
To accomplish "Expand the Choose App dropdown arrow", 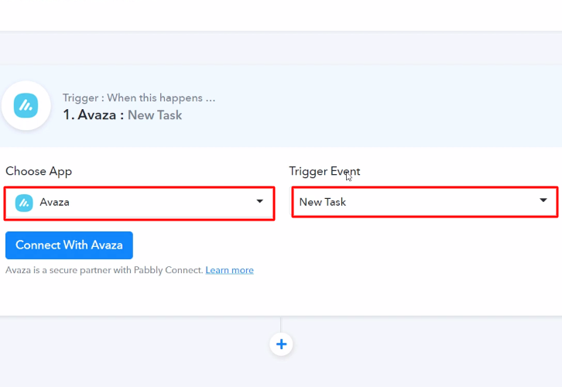I will click(260, 201).
